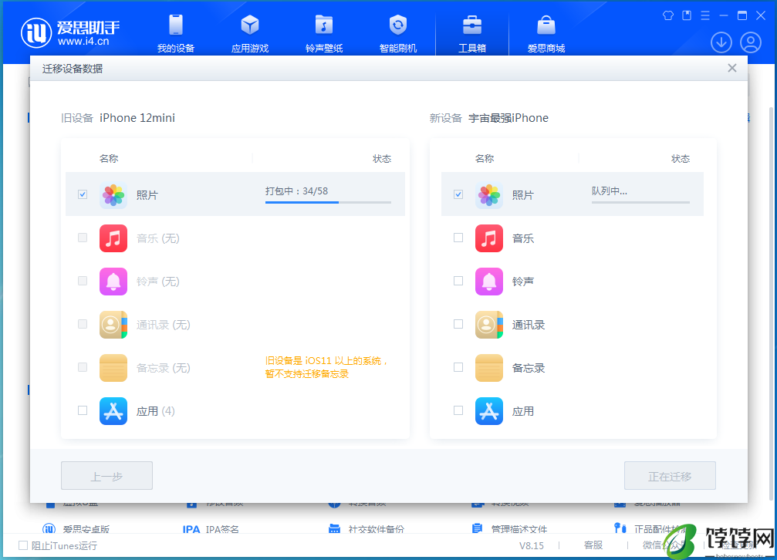Click old device Notes icon

[113, 368]
